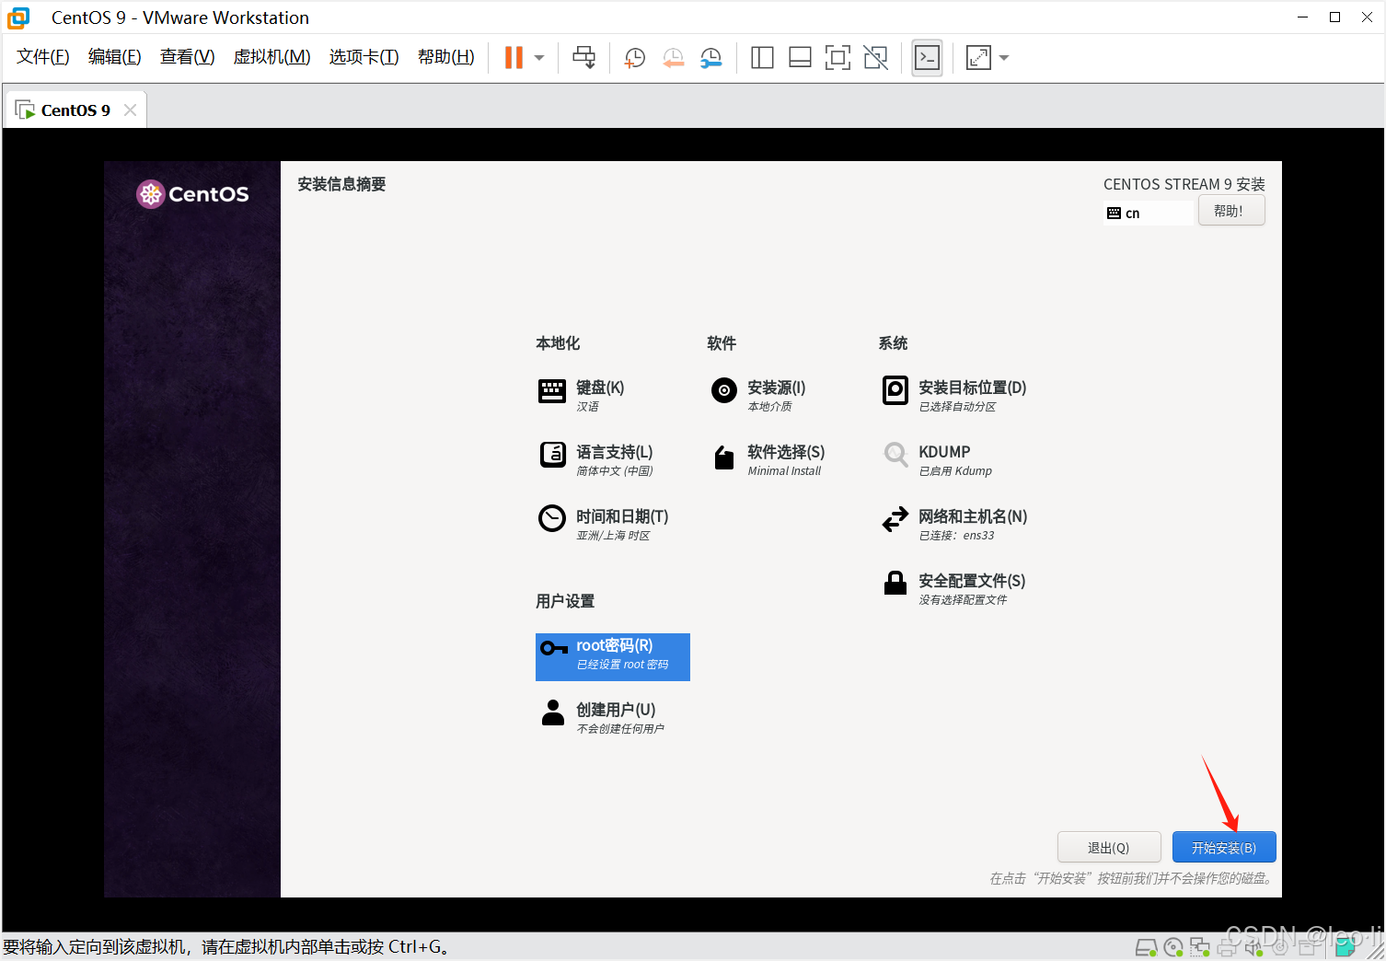Open the 选项卡(T) menu

click(x=364, y=57)
